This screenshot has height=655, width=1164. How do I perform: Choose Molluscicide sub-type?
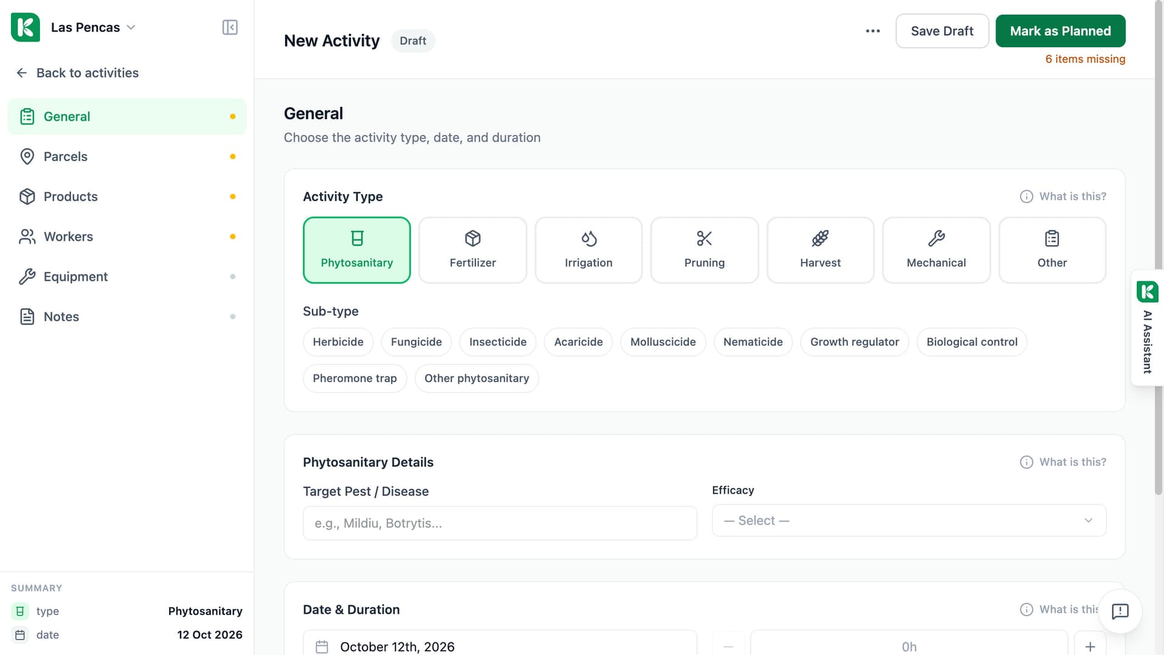tap(663, 342)
